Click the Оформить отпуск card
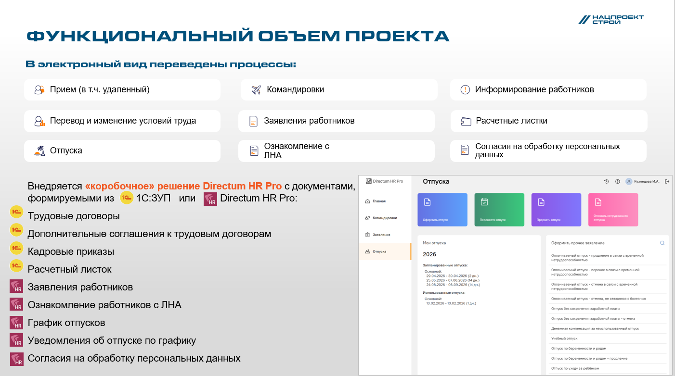The width and height of the screenshot is (675, 376). (x=442, y=210)
